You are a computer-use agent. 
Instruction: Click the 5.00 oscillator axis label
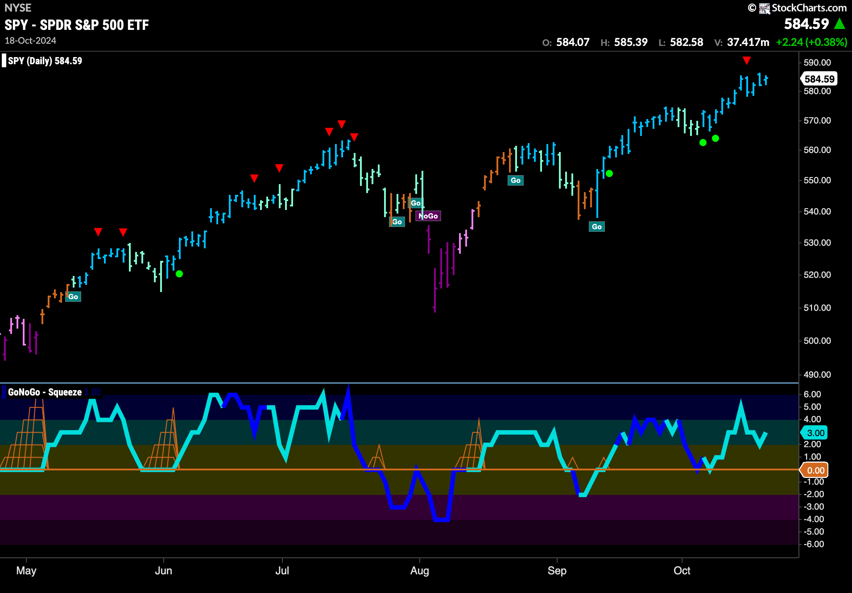tap(812, 407)
